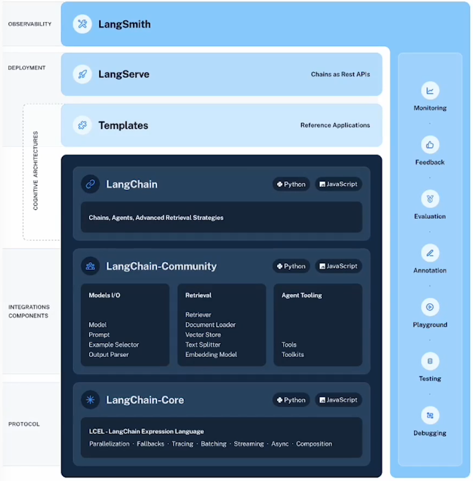Click 'Streaming' feature text
Viewport: 473px width, 481px height.
[x=249, y=444]
